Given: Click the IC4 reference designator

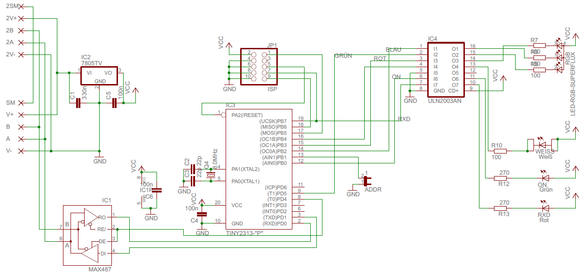Looking at the screenshot, I should point(432,39).
